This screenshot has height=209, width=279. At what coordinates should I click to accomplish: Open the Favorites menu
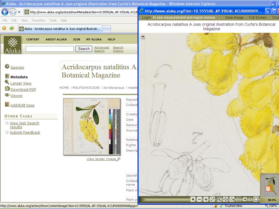tap(38, 20)
